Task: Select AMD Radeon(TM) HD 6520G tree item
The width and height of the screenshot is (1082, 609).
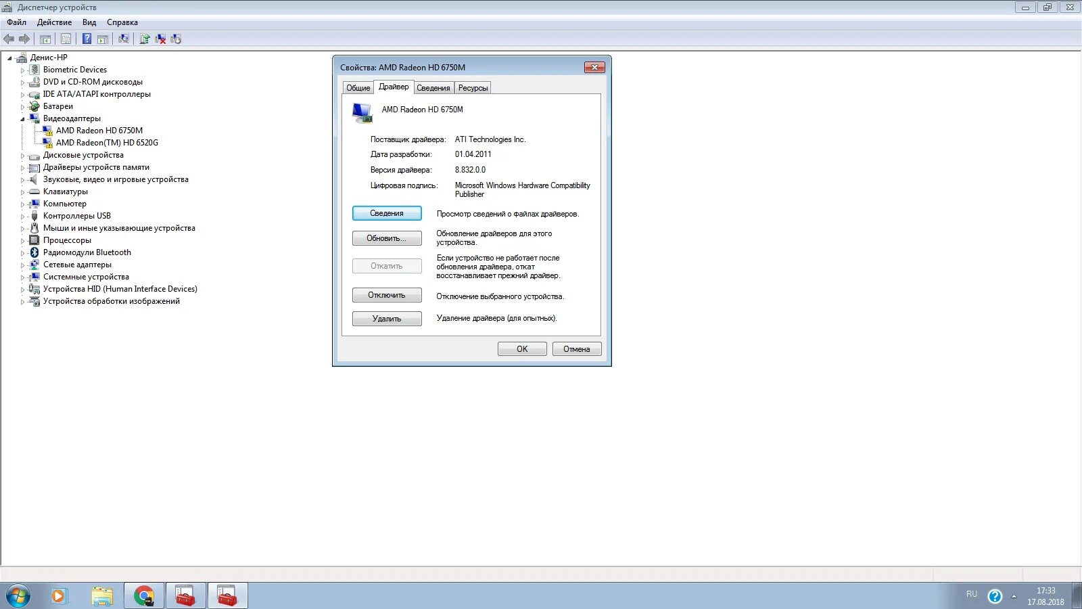Action: [x=107, y=143]
